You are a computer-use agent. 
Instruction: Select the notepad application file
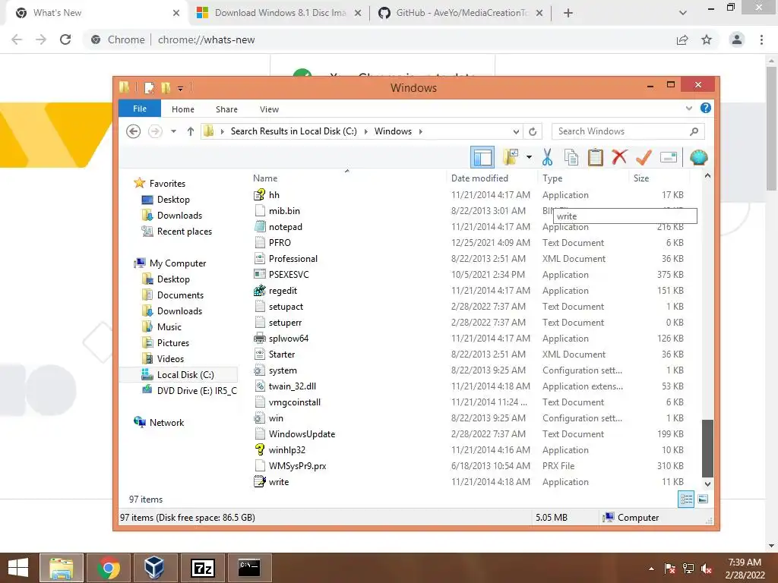tap(286, 226)
